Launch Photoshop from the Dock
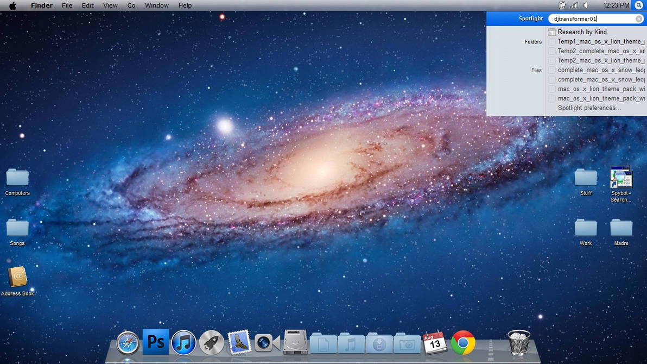Screen dimensions: 647x364 [x=155, y=342]
